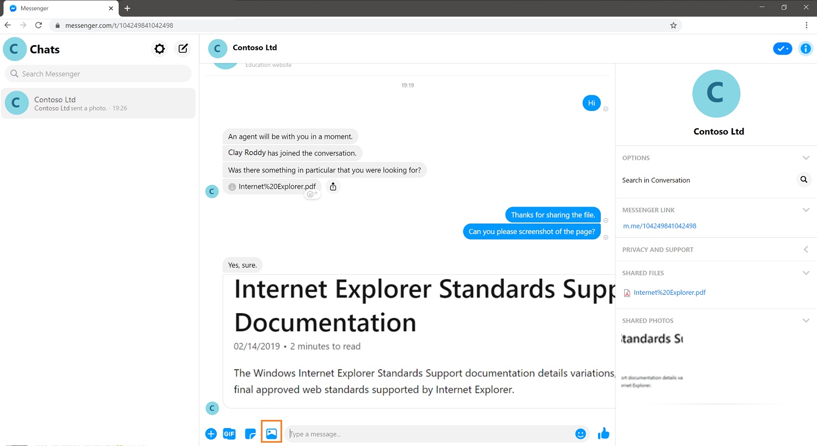Viewport: 817px width, 446px height.
Task: Collapse the Shared Files section
Action: (806, 272)
